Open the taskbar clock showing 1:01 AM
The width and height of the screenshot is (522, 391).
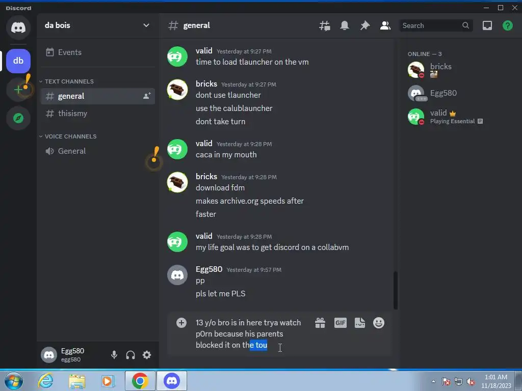point(496,381)
